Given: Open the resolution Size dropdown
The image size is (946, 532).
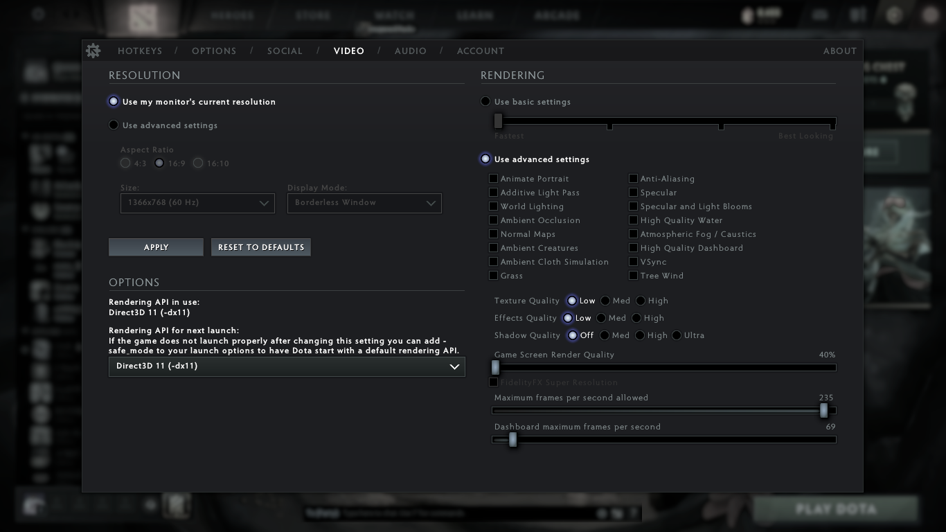Looking at the screenshot, I should coord(197,203).
